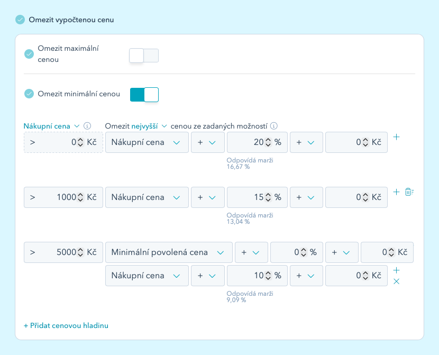Screen dimensions: 439x355
Task: Click info icon next to Nákupní cena heading
Action: coord(87,126)
